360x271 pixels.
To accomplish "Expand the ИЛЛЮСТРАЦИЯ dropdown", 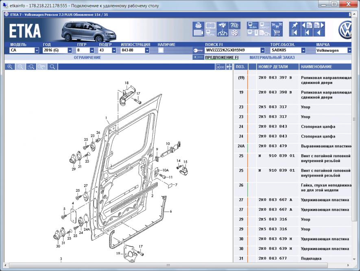I will coord(147,50).
